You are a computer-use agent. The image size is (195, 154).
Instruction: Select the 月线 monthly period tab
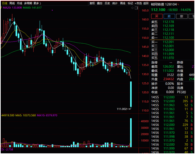coord(20,3)
